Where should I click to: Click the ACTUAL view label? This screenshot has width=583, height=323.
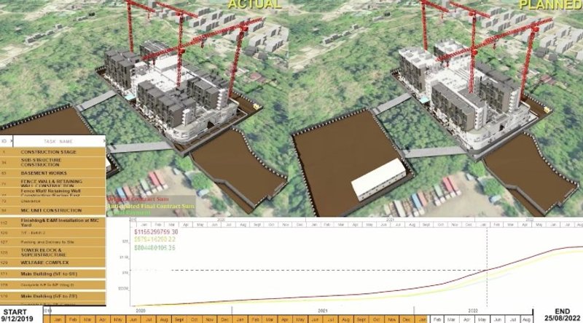[x=254, y=4]
